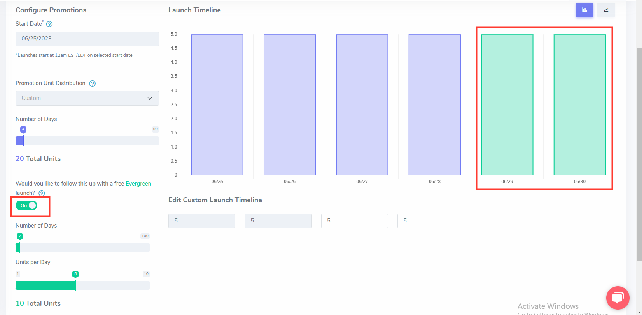Image resolution: width=642 pixels, height=315 pixels.
Task: Click the Evergreen link
Action: click(x=138, y=184)
